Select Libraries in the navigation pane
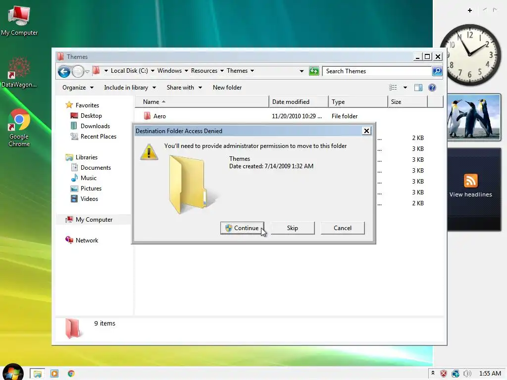 [x=82, y=157]
